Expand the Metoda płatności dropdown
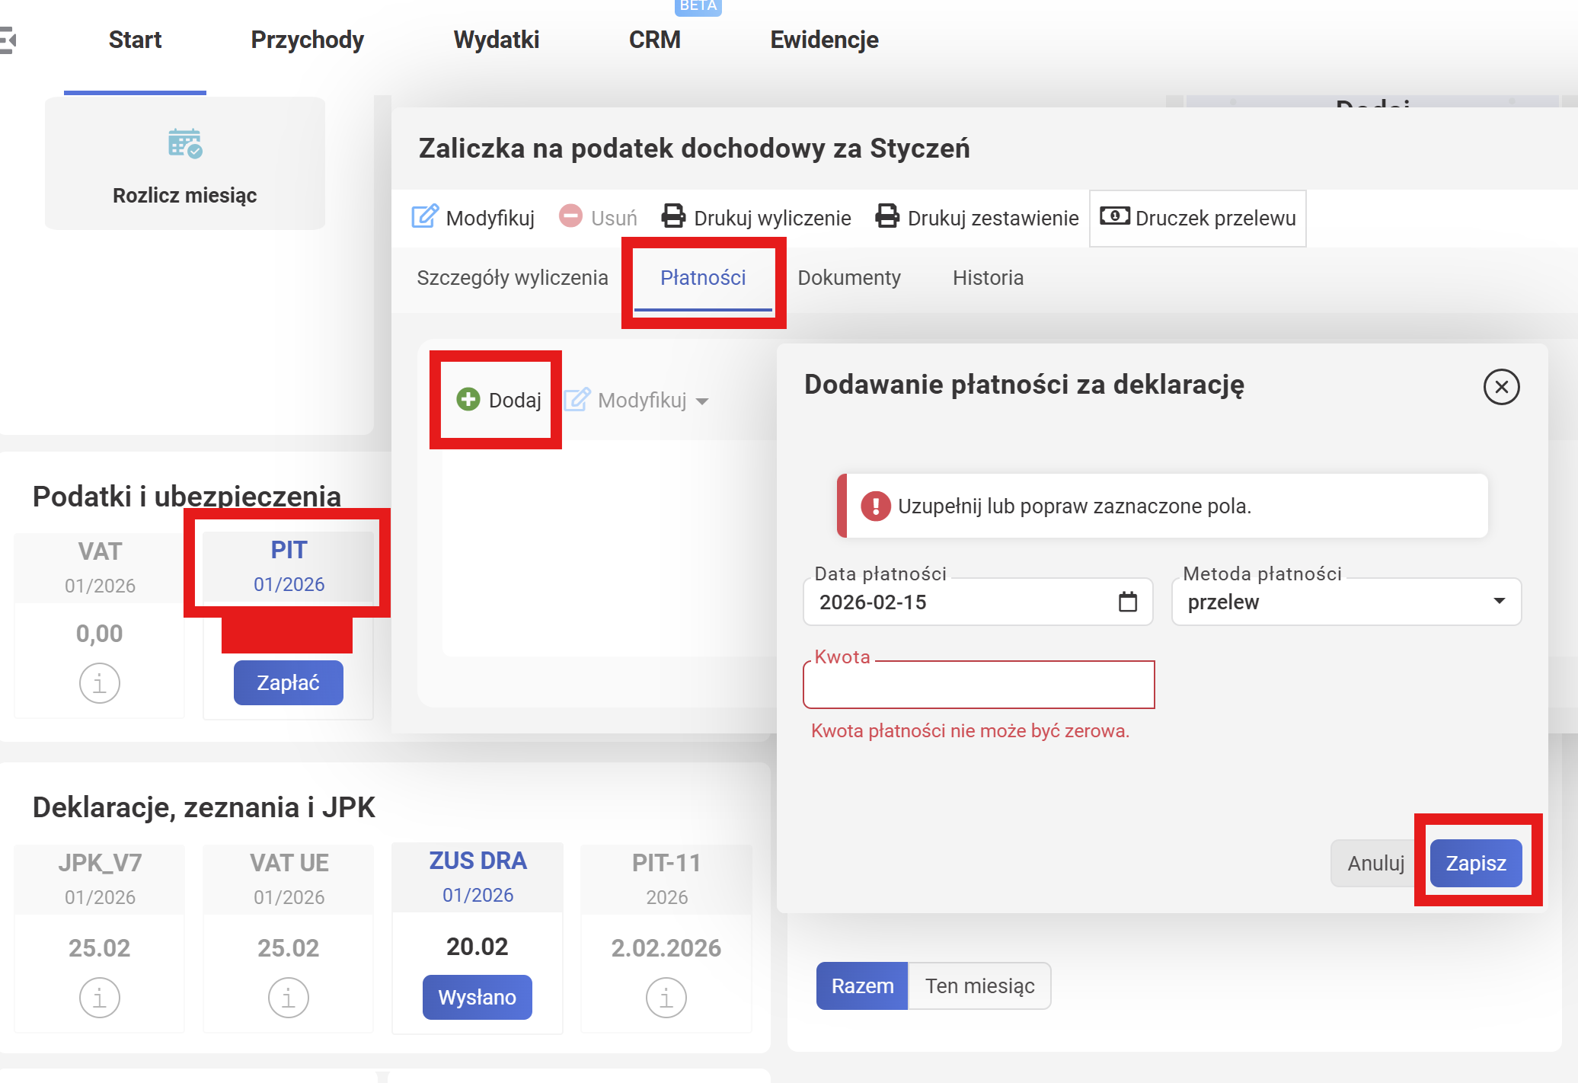Viewport: 1578px width, 1083px height. pos(1499,601)
